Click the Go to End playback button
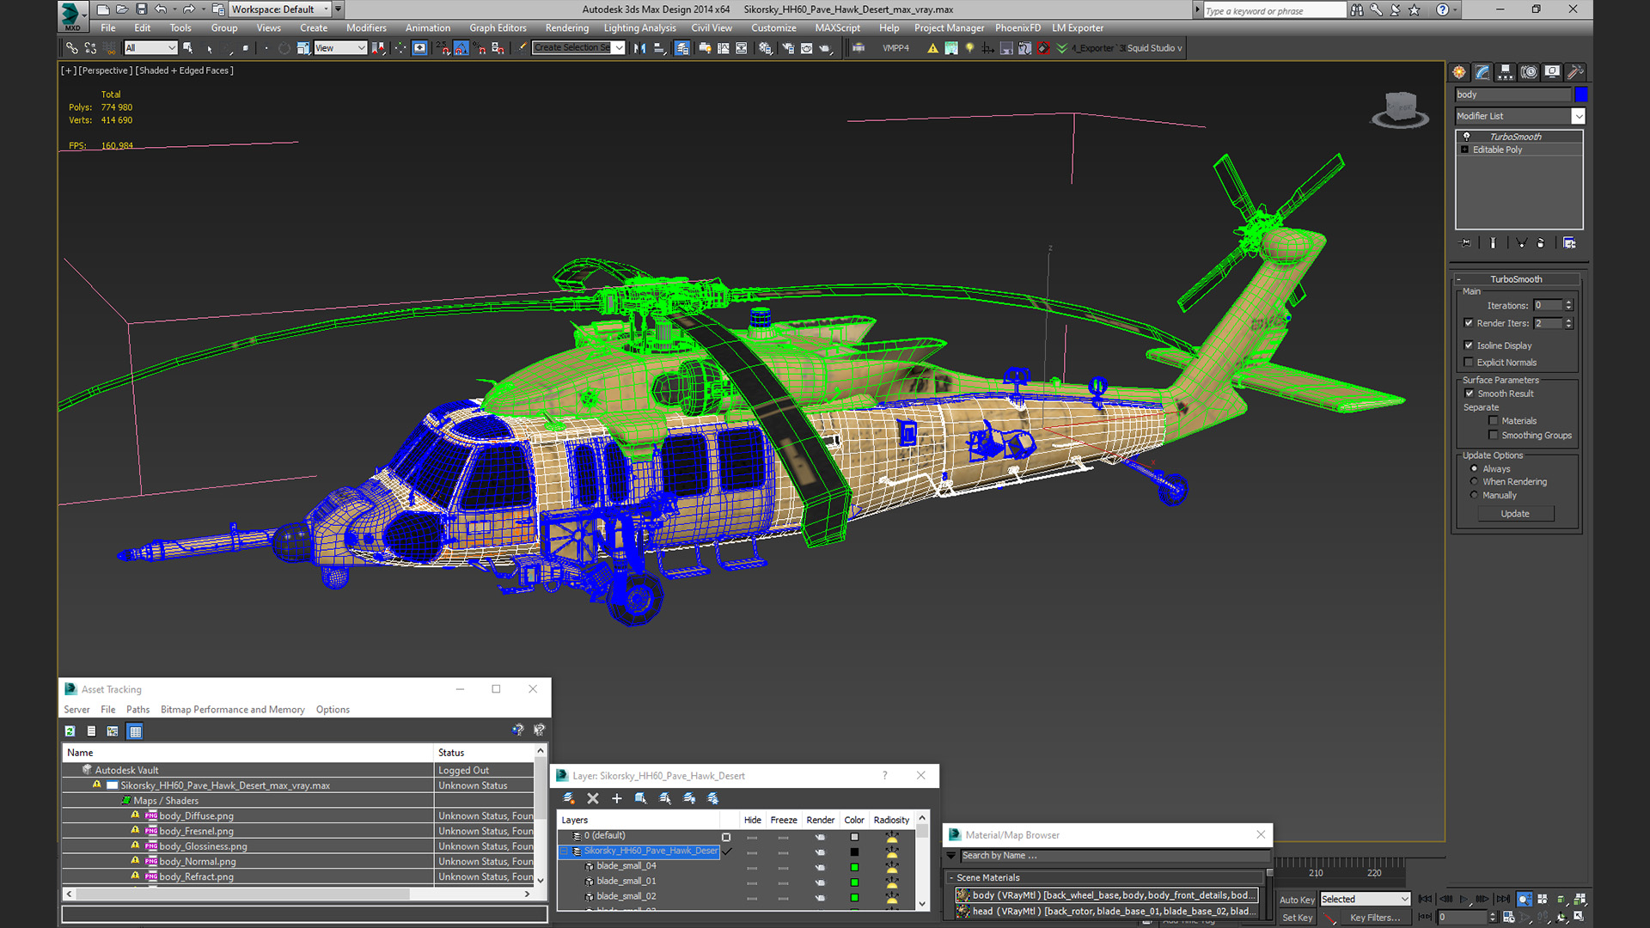The image size is (1650, 928). [x=1503, y=899]
